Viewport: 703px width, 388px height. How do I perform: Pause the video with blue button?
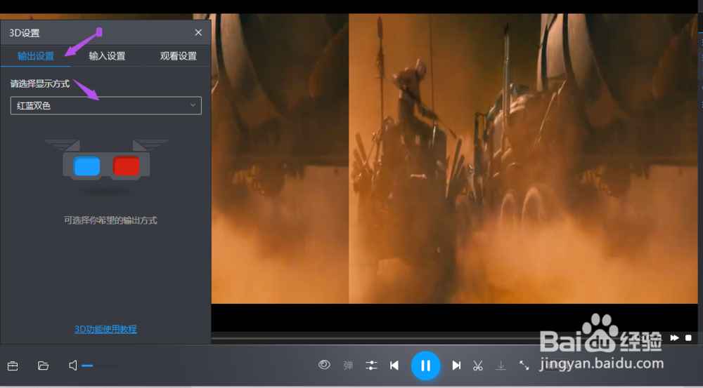[x=425, y=366]
